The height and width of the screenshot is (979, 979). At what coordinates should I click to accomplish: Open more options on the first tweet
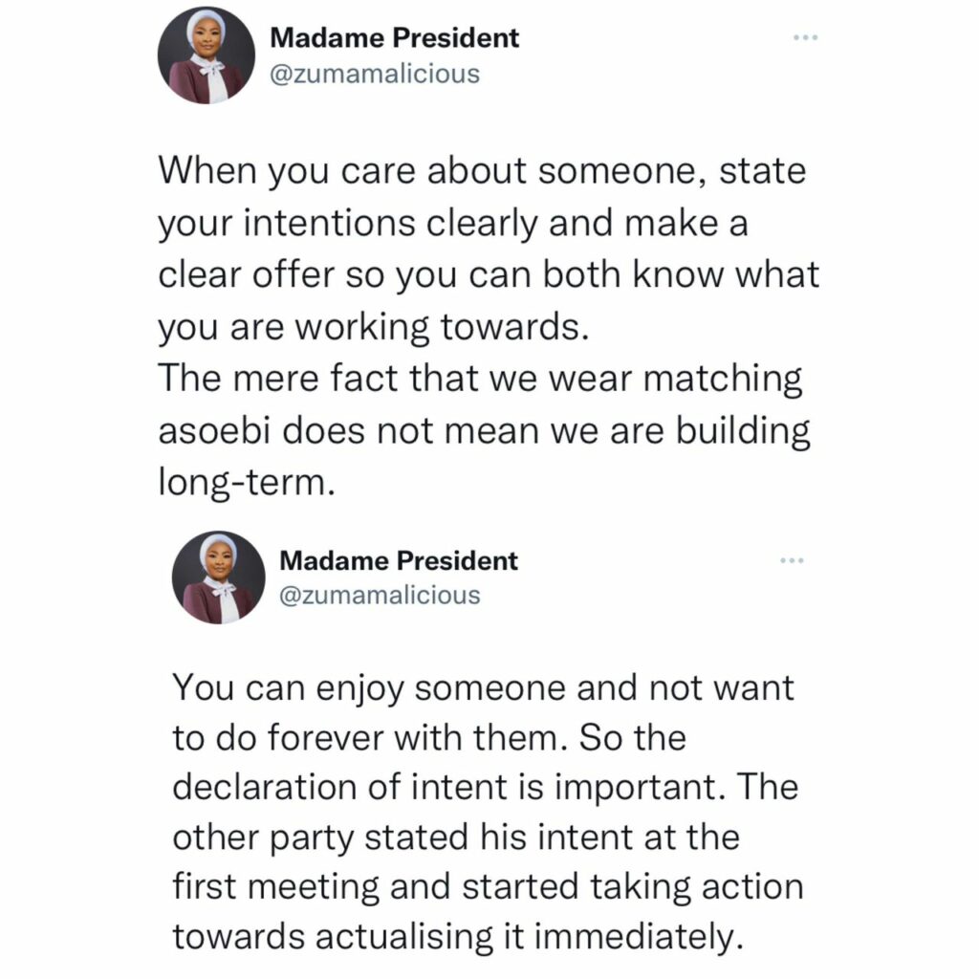[805, 38]
